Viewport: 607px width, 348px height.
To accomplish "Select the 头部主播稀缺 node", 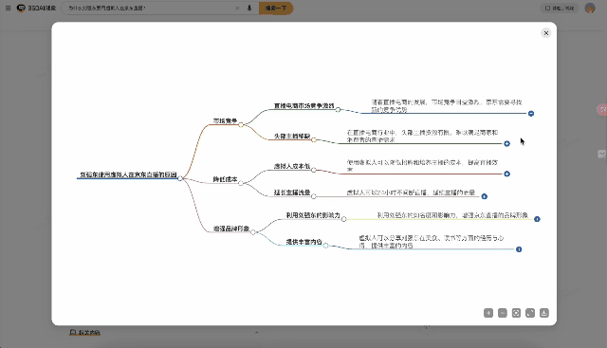I will pyautogui.click(x=292, y=136).
